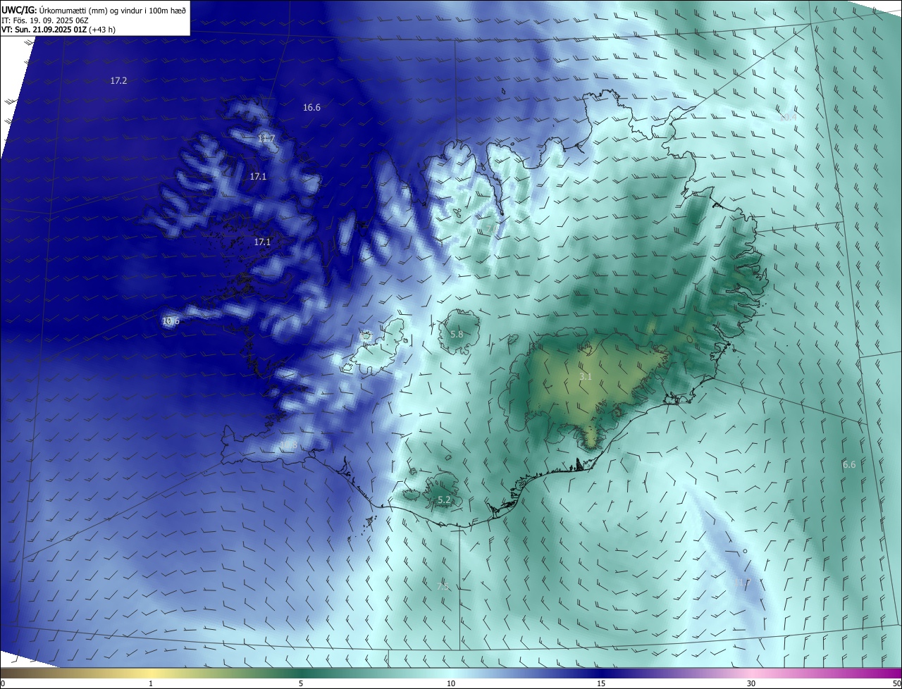
Task: Click the faint 10.4 value label
Action: coord(788,117)
